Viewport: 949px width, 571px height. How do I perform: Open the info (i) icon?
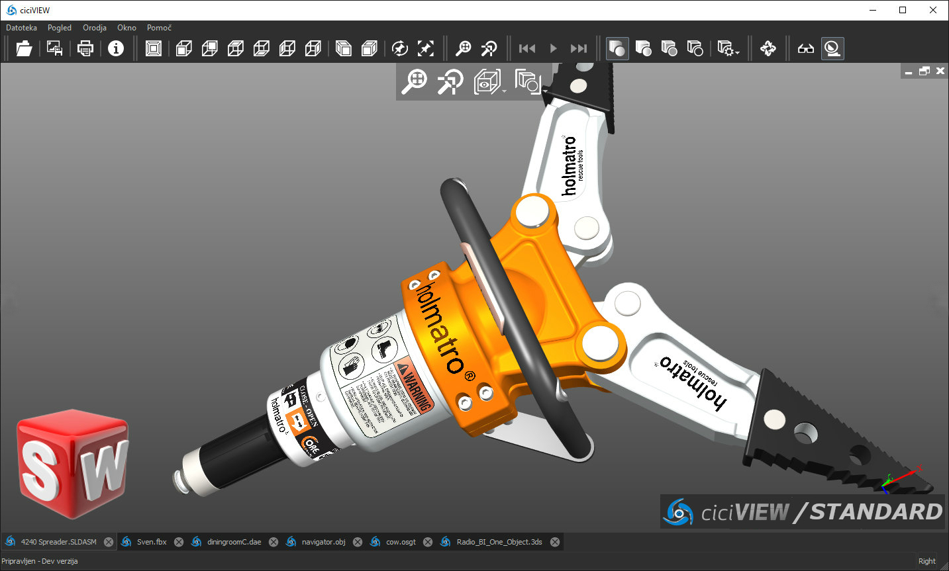116,48
